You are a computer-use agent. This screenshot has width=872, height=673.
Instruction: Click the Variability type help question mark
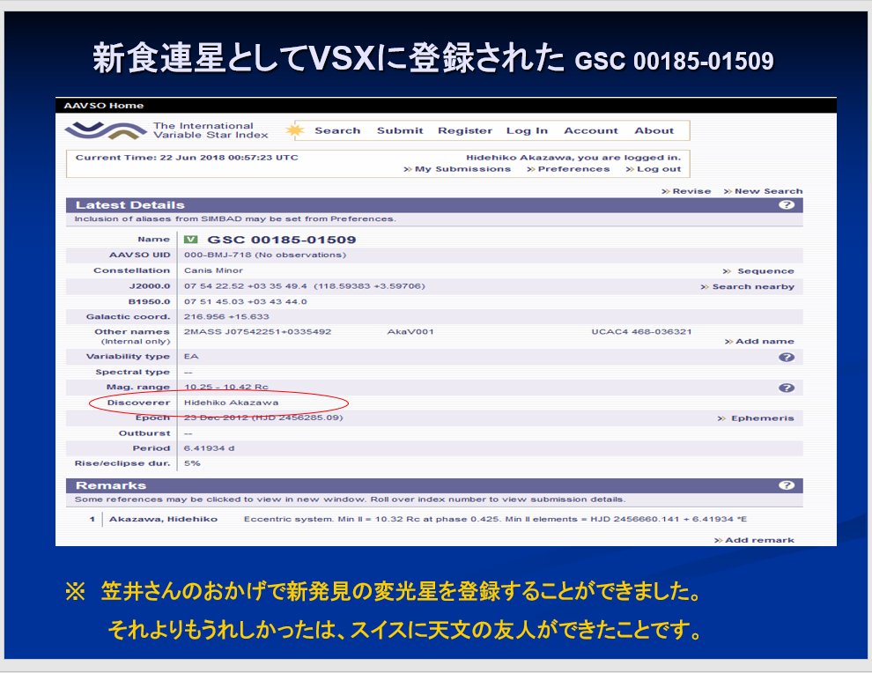(787, 357)
